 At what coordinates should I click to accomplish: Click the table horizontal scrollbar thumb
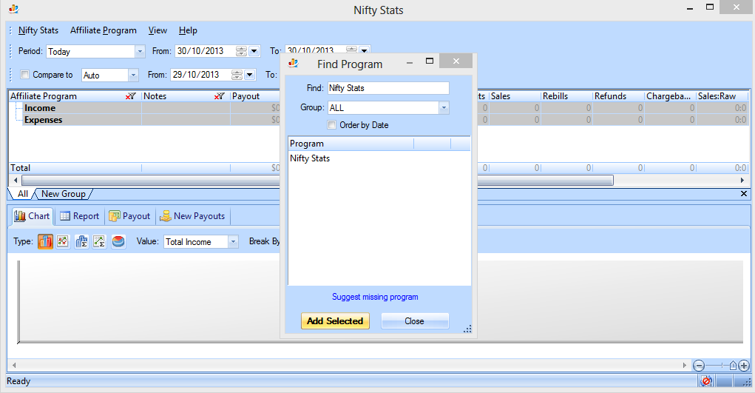317,181
